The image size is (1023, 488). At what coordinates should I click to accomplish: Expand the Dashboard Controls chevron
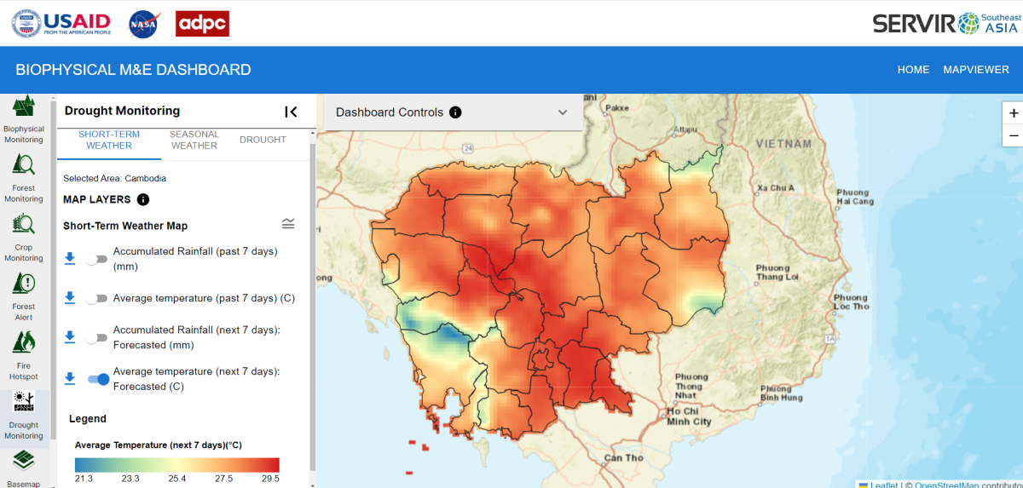[x=563, y=112]
